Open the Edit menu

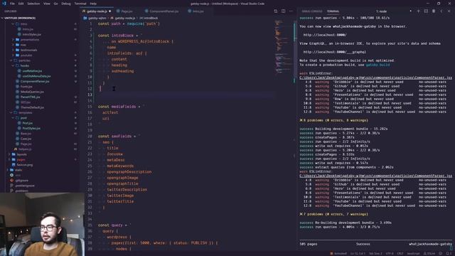click(x=21, y=4)
